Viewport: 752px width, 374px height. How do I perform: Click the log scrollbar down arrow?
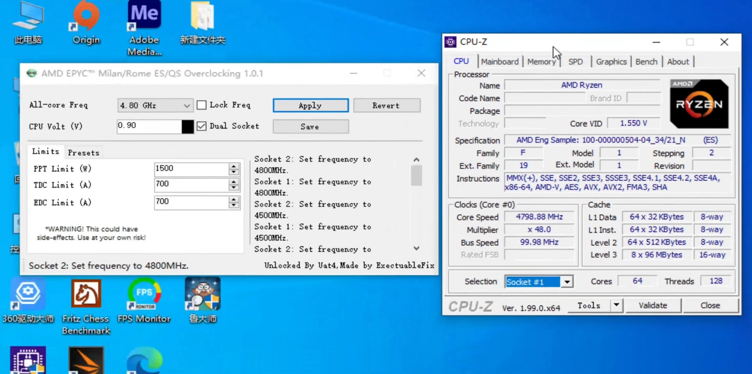click(417, 248)
